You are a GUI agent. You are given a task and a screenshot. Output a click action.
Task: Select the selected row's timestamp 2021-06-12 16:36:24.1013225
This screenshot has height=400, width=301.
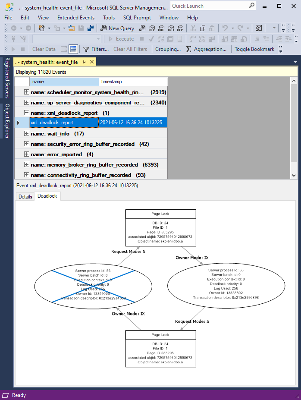pyautogui.click(x=131, y=123)
